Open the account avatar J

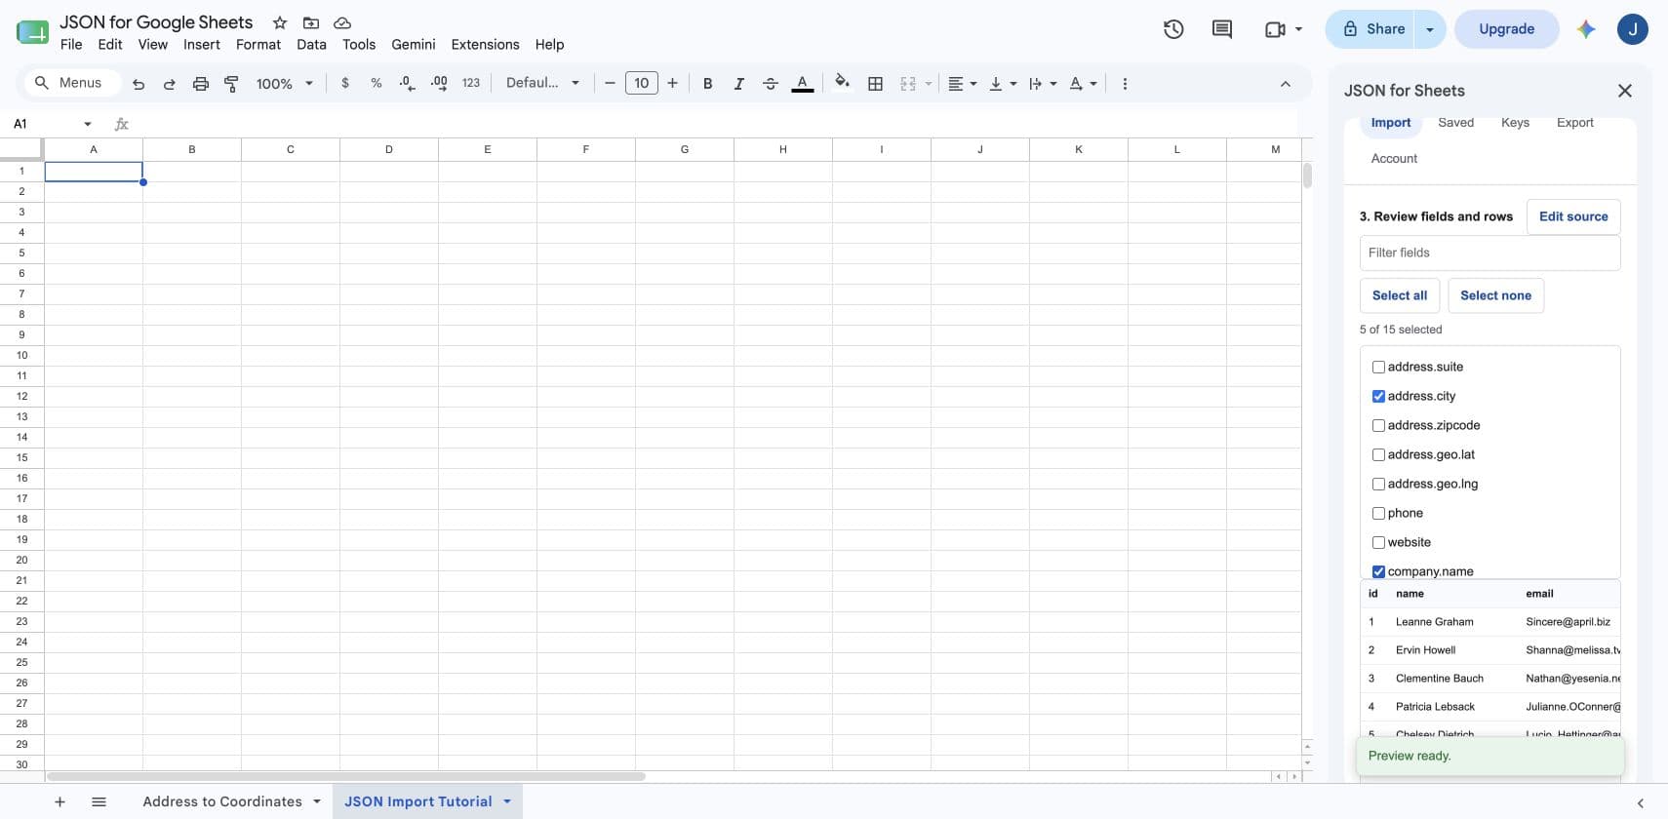click(x=1633, y=29)
